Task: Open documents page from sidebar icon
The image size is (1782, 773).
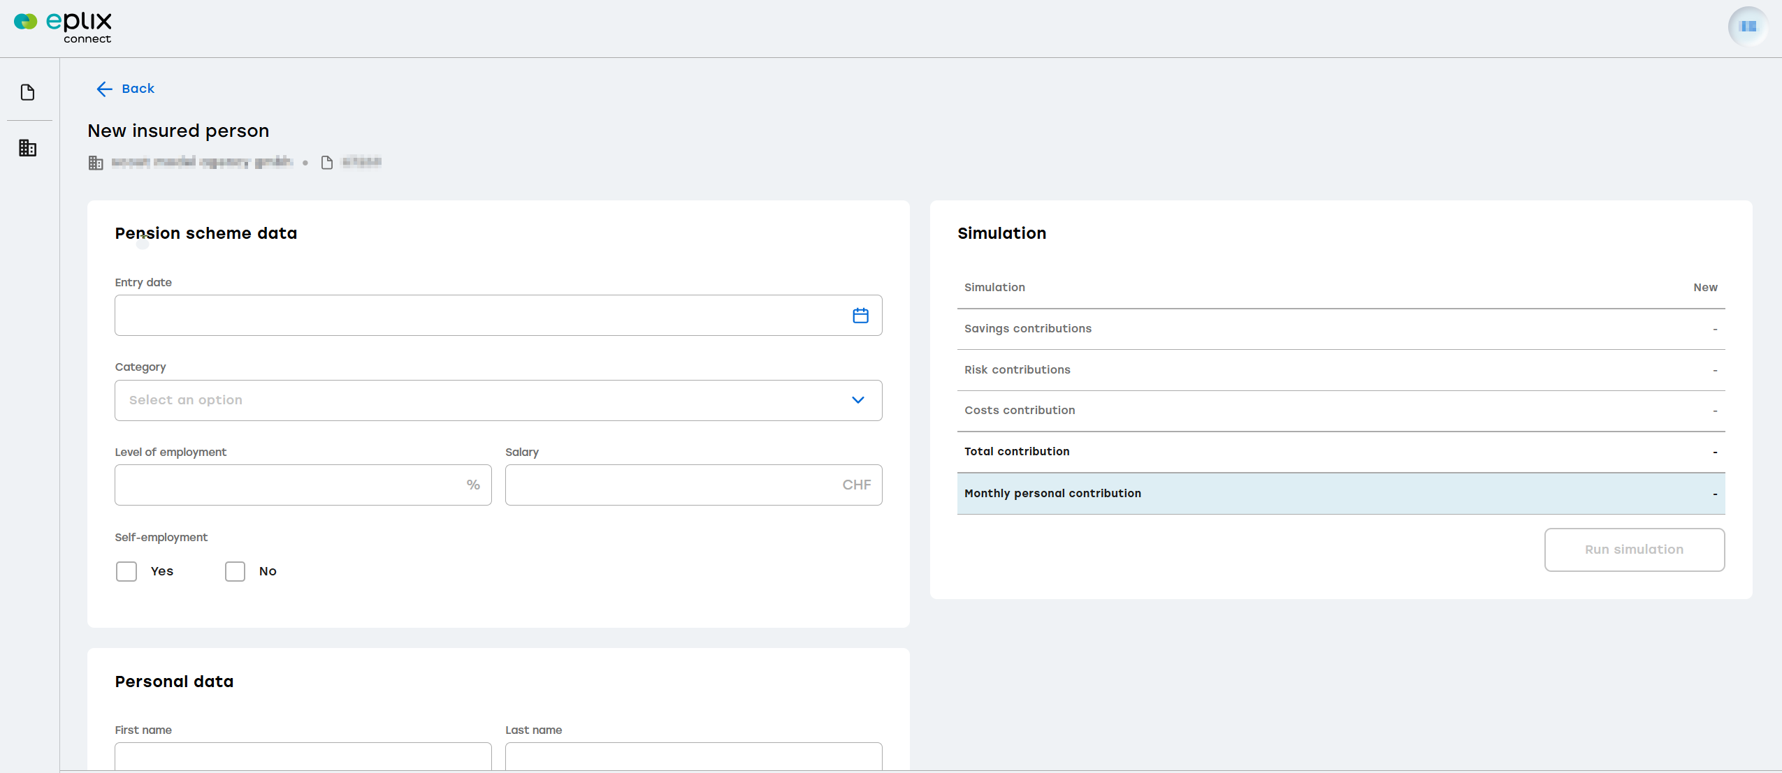Action: pos(28,92)
